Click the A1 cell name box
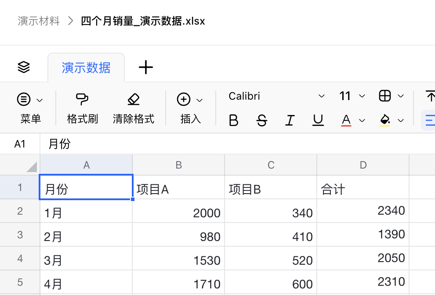435x295 pixels. point(20,144)
